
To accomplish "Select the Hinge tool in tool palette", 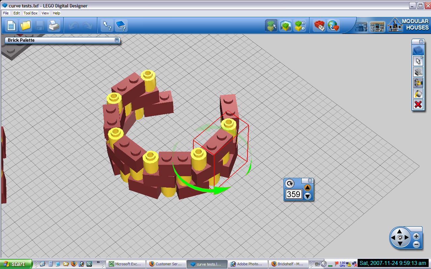I will click(418, 83).
